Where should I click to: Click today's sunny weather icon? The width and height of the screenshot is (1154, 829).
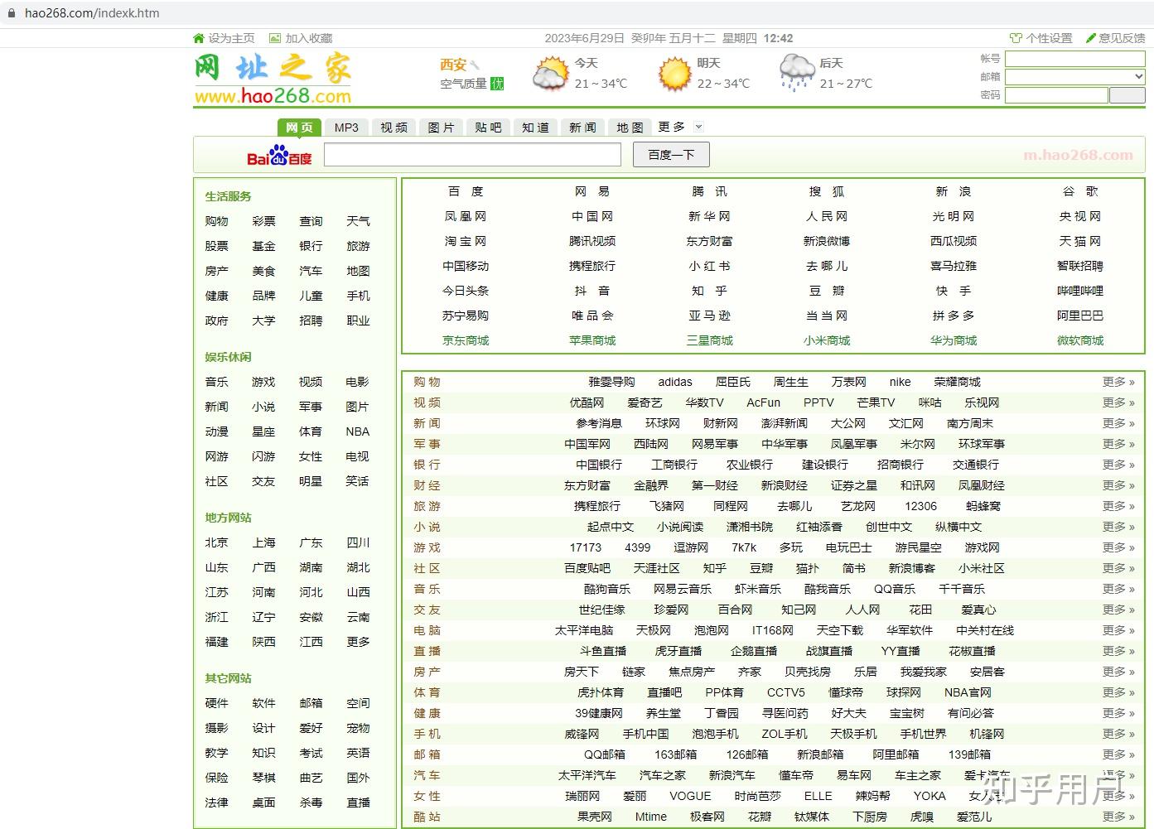coord(550,74)
